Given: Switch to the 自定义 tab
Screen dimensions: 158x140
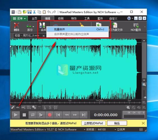Looking at the screenshot, I should coord(113,18).
